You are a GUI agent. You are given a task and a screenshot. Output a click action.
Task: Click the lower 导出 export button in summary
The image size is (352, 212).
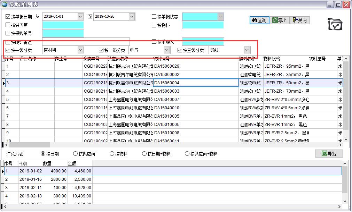click(329, 154)
